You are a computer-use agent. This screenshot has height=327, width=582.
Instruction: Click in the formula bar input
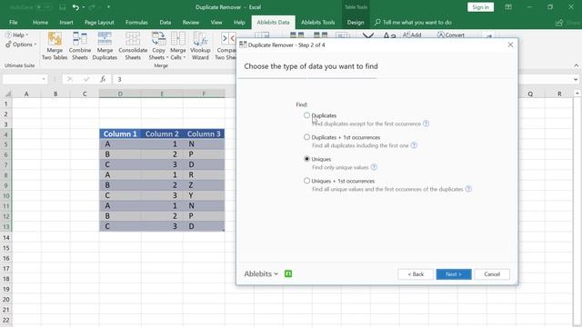175,79
